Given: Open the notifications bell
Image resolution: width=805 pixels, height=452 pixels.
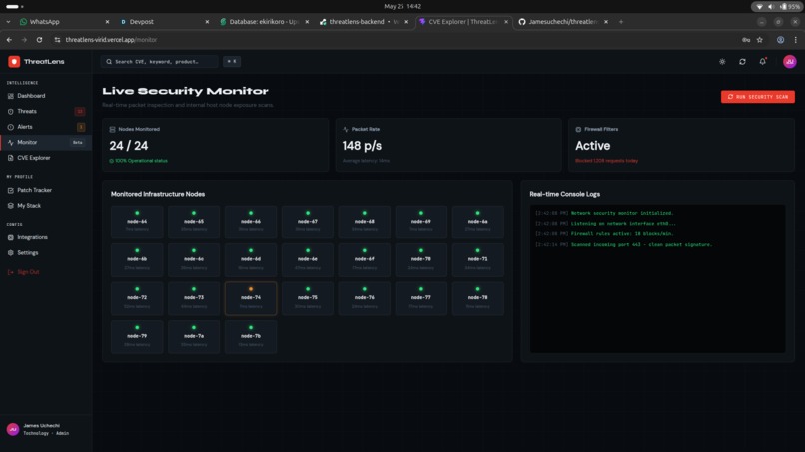Looking at the screenshot, I should [x=763, y=62].
